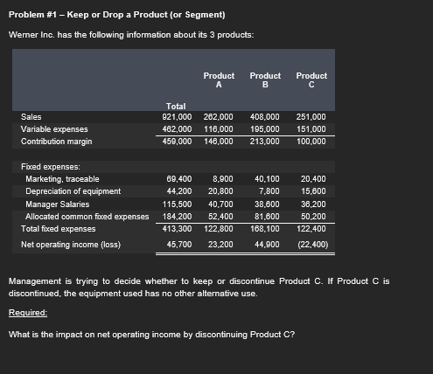This screenshot has height=374, width=433.
Task: Click total manager salaries 115,500
Action: point(177,204)
